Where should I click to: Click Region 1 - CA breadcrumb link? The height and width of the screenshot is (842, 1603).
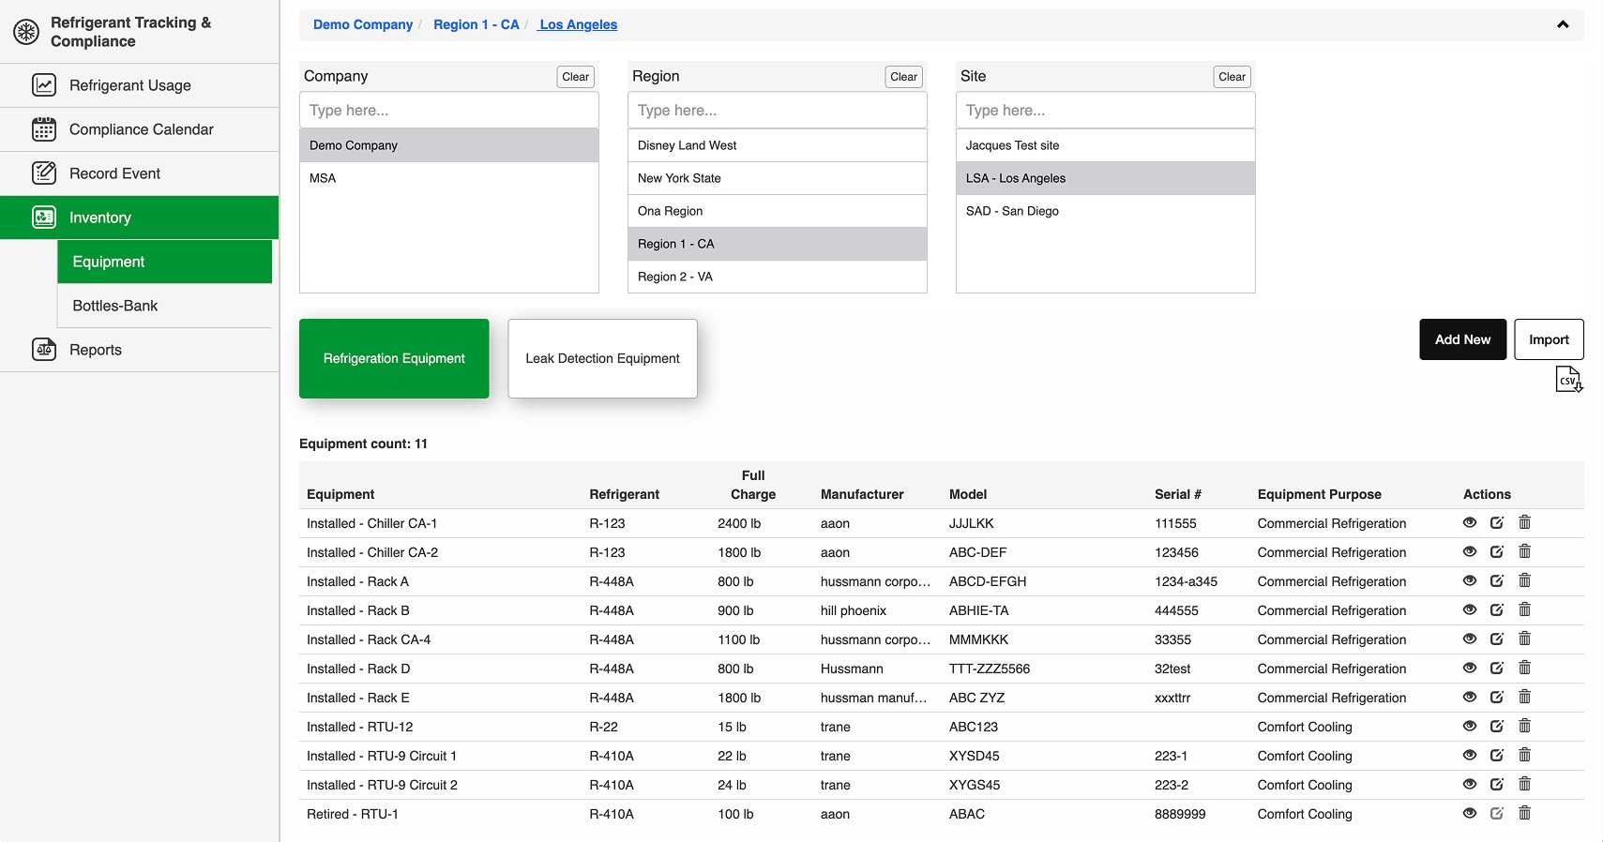(476, 24)
